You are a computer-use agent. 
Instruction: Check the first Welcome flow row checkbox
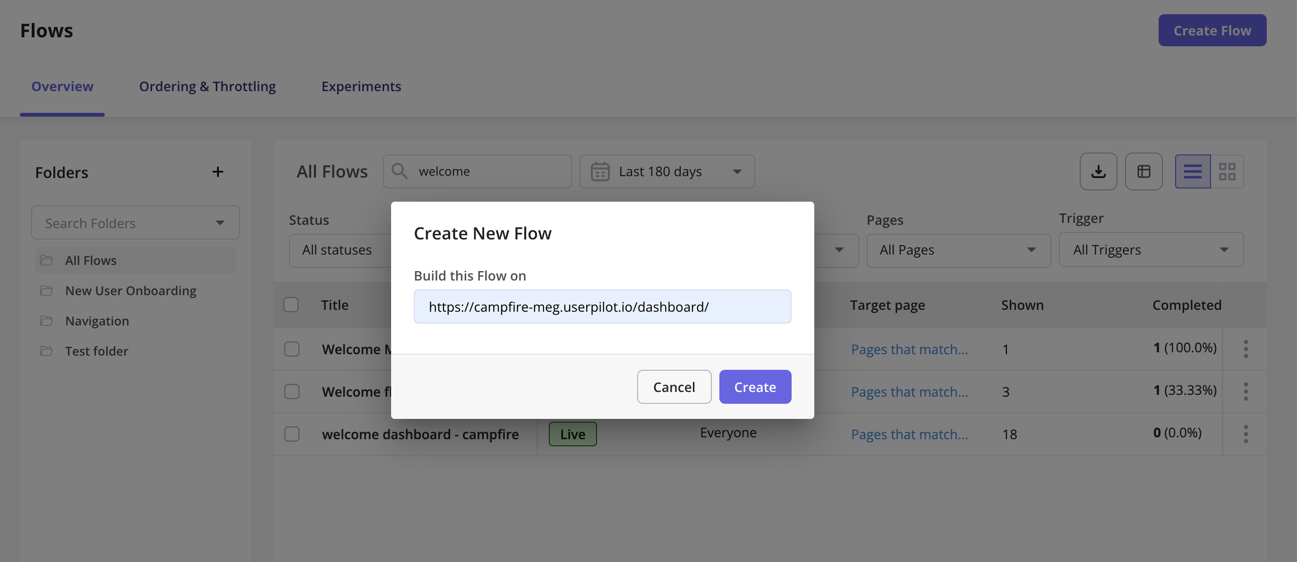pyautogui.click(x=291, y=349)
